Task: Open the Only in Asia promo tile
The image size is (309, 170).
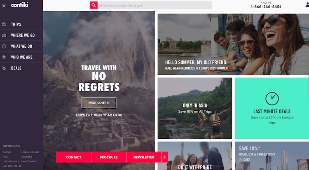Action: [195, 108]
